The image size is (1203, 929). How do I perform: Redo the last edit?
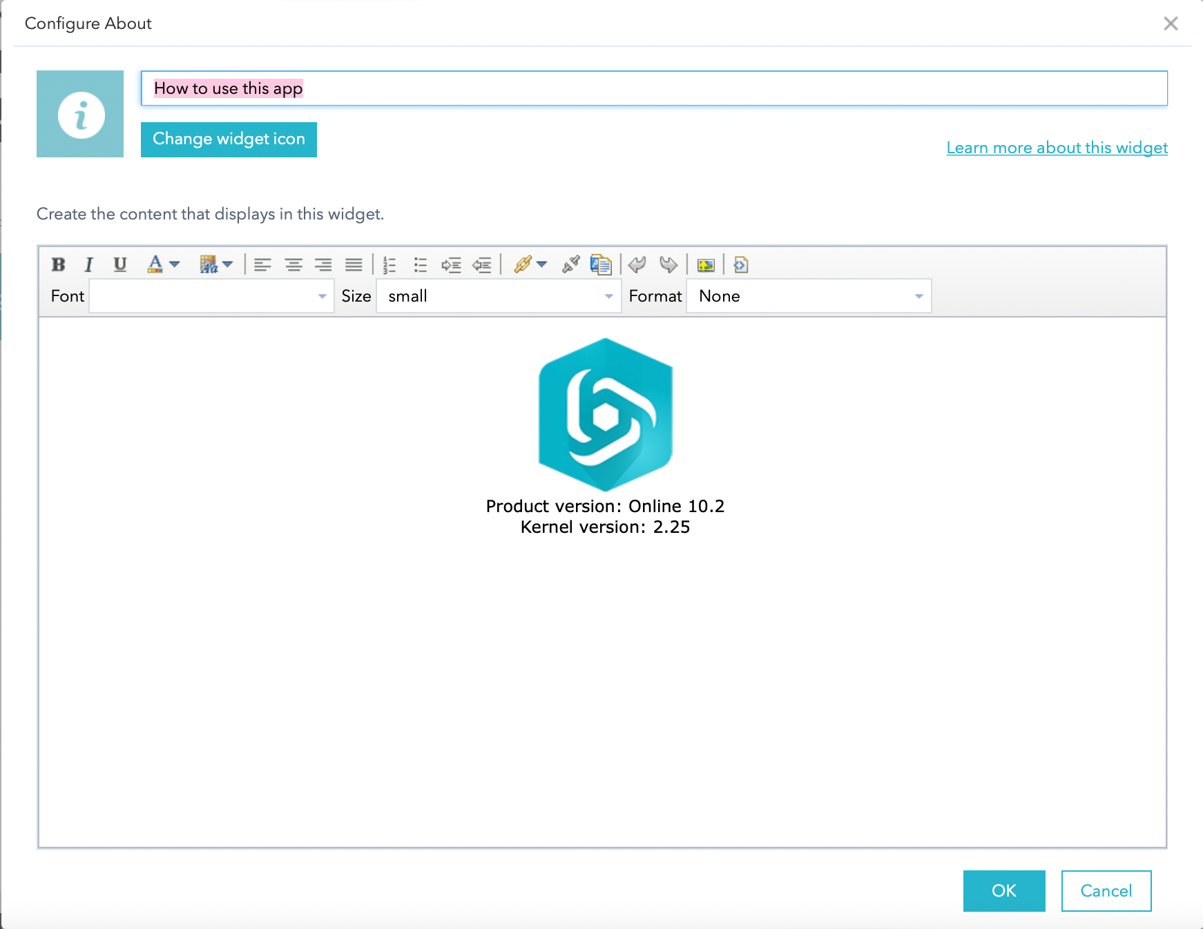tap(668, 264)
